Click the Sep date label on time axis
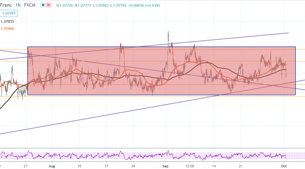 (165, 166)
